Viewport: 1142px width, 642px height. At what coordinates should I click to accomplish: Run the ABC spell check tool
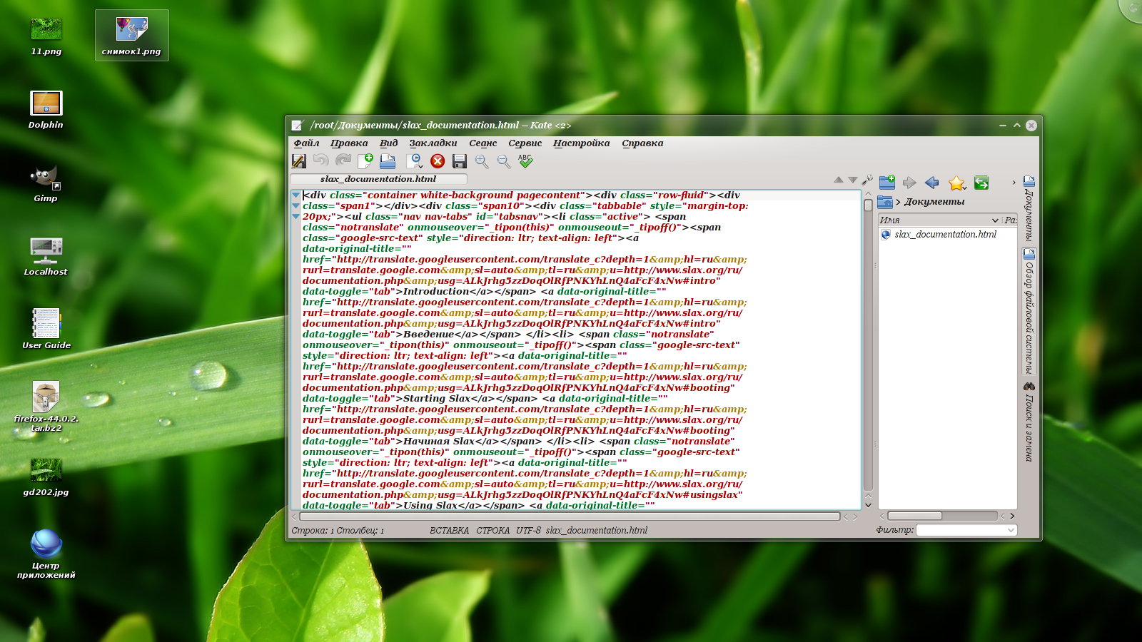pyautogui.click(x=526, y=162)
